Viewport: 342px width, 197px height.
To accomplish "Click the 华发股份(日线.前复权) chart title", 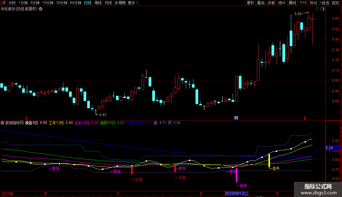I will [19, 9].
